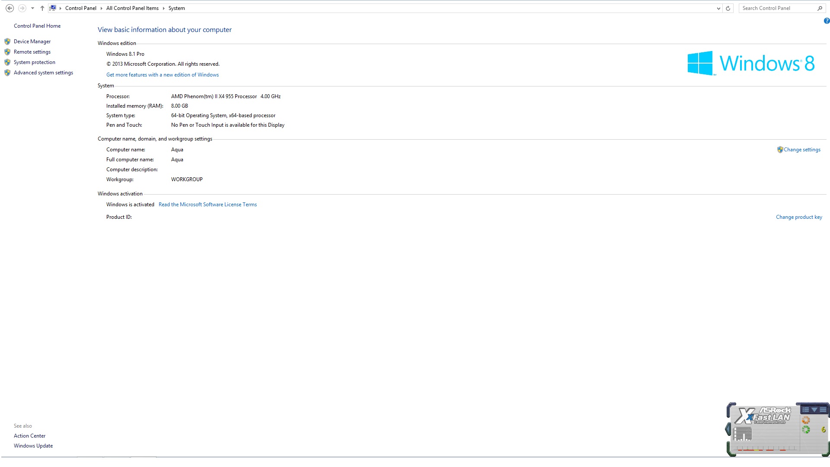
Task: Click the XFast LAN down triangle icon
Action: click(x=814, y=409)
